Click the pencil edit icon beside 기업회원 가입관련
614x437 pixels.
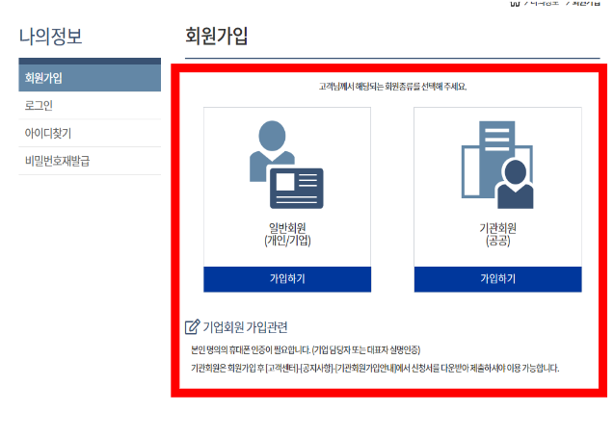pos(192,326)
